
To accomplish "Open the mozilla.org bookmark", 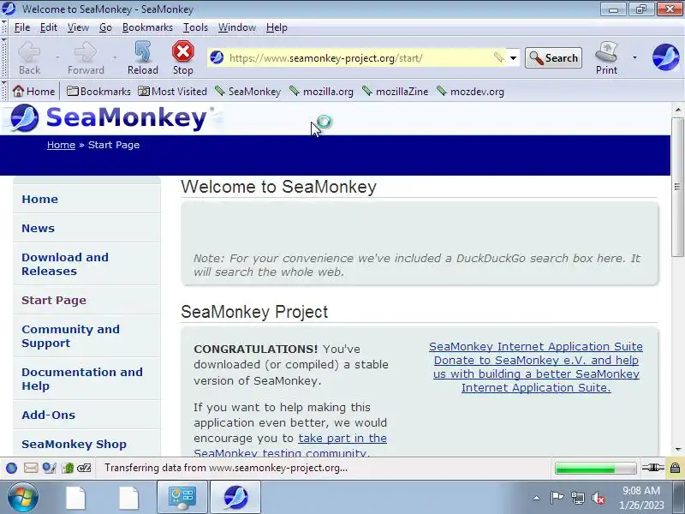I will tap(322, 92).
